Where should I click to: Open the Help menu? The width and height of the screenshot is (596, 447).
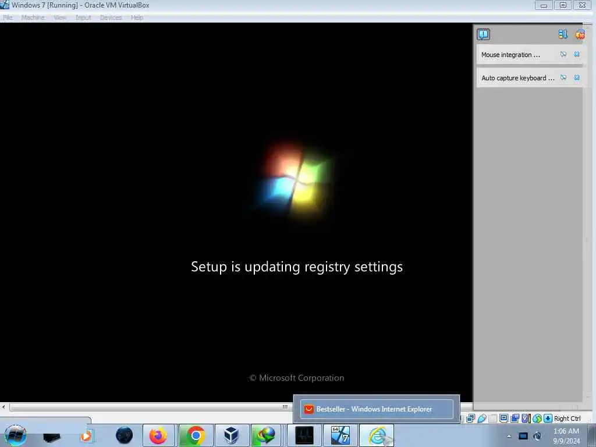pyautogui.click(x=137, y=17)
